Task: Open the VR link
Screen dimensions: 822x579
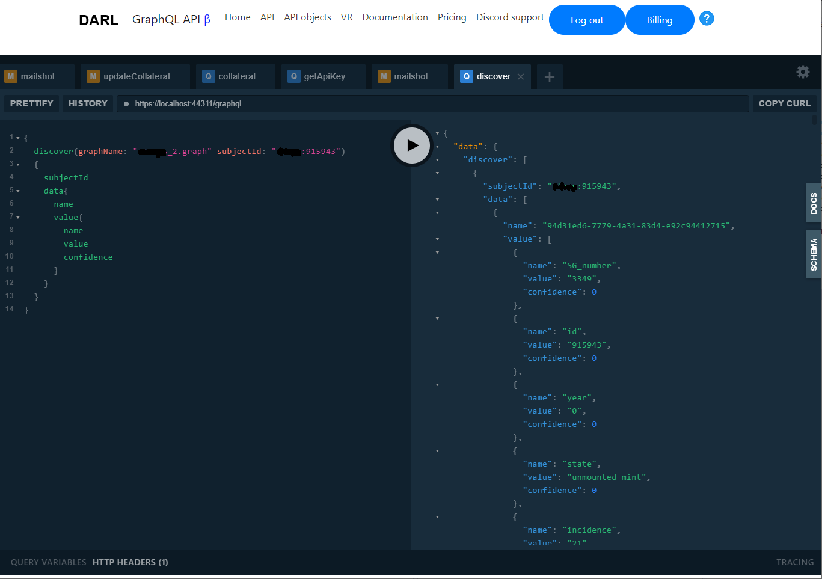Action: [x=346, y=17]
